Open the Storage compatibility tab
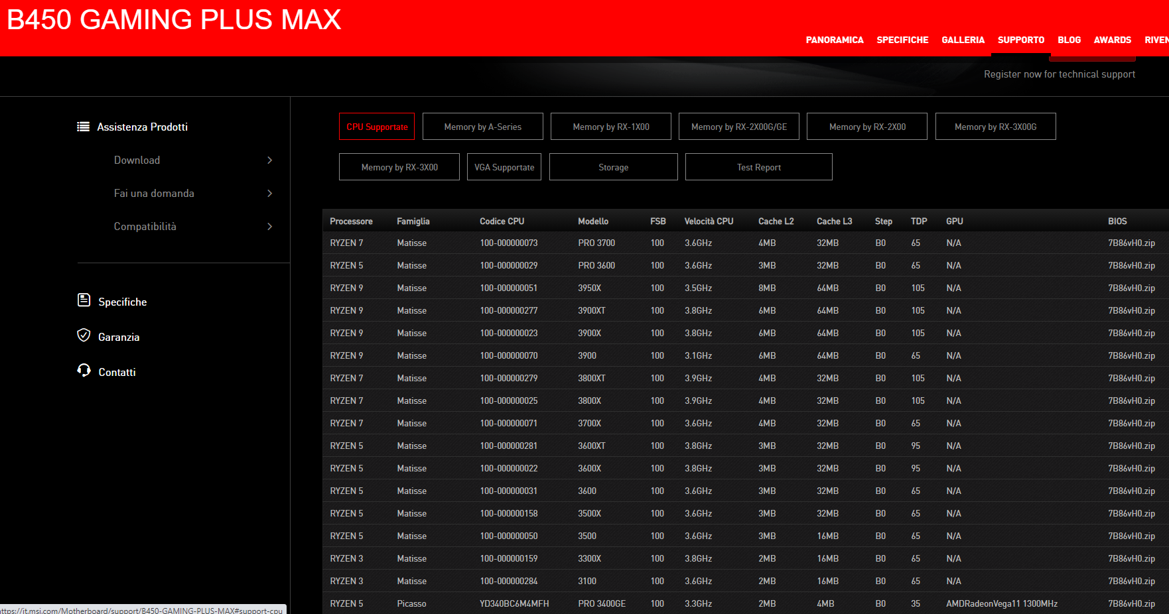Image resolution: width=1169 pixels, height=614 pixels. (614, 167)
